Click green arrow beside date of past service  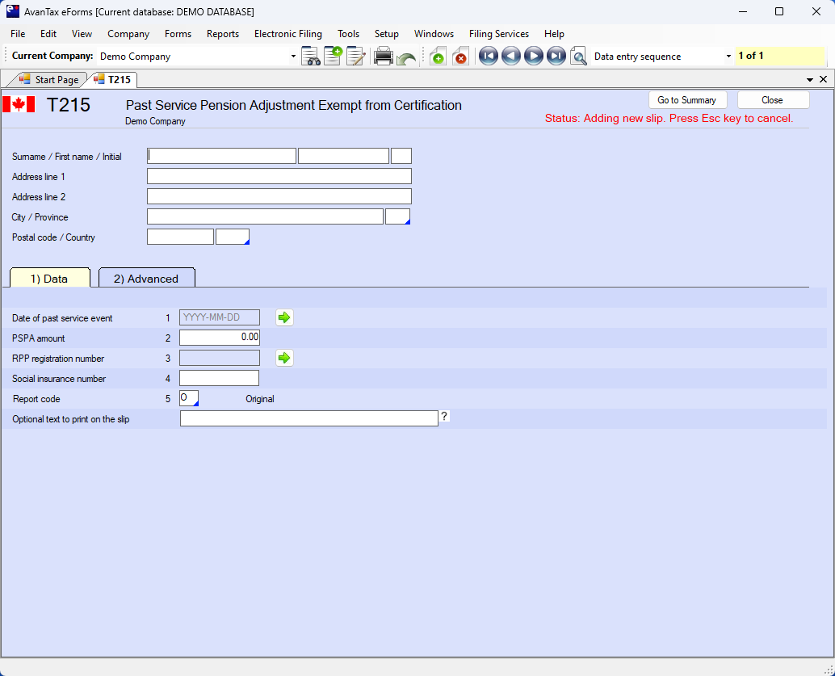point(284,317)
